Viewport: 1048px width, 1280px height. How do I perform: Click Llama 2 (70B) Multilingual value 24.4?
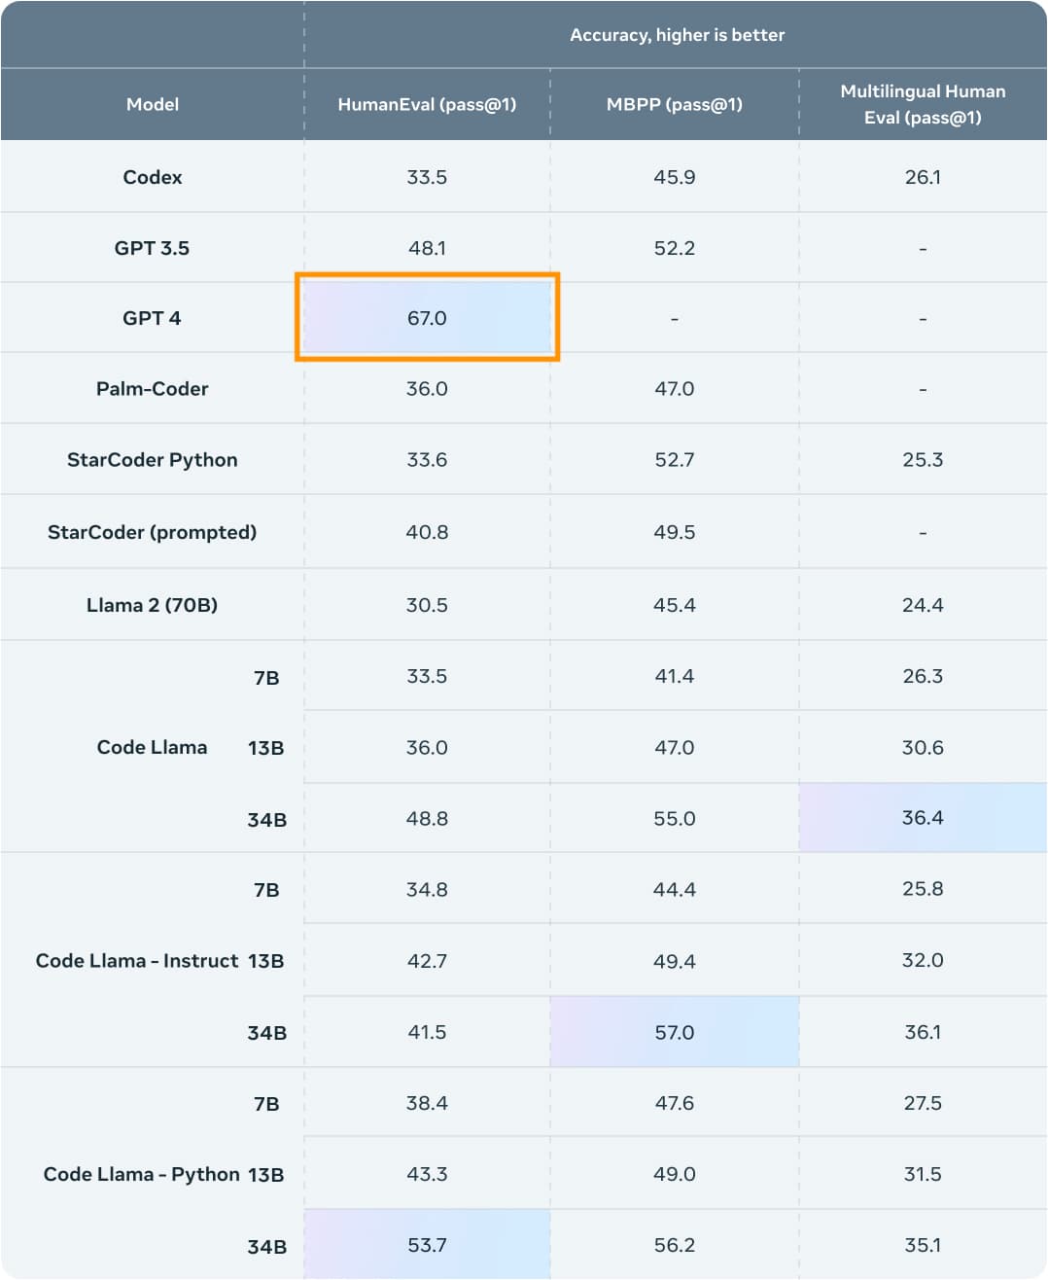[923, 605]
